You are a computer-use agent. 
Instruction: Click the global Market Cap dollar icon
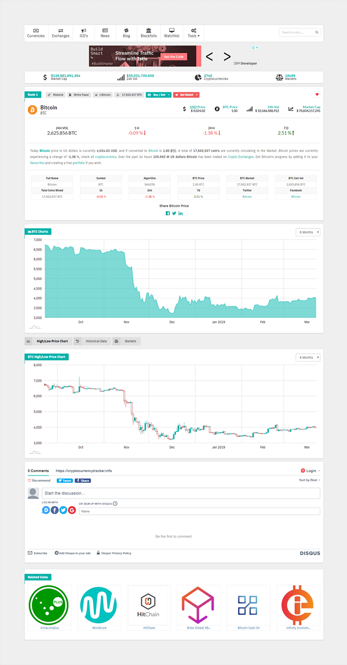[x=45, y=78]
